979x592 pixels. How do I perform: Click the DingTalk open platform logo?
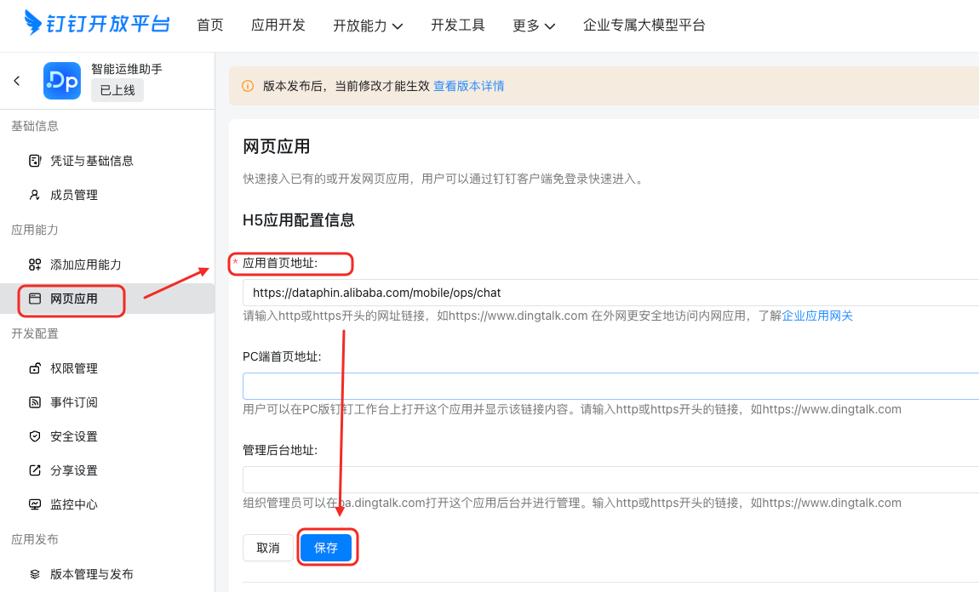[x=97, y=24]
